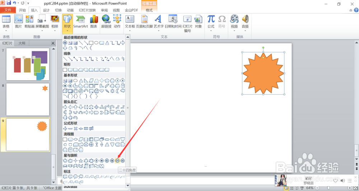Open slide 8 thumbnail
Viewport: 359px width, 191px height.
[x=28, y=99]
